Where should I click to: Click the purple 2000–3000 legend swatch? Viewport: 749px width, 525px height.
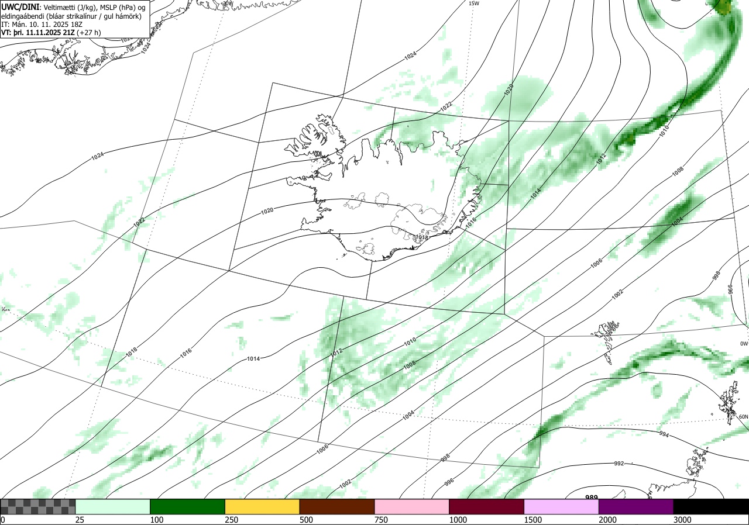click(636, 506)
